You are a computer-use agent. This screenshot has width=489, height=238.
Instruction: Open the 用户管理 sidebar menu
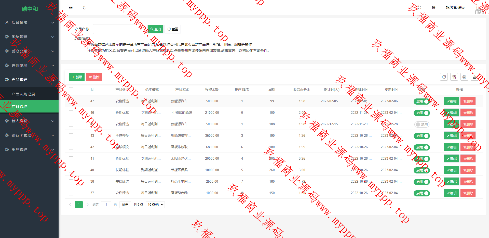pyautogui.click(x=29, y=149)
